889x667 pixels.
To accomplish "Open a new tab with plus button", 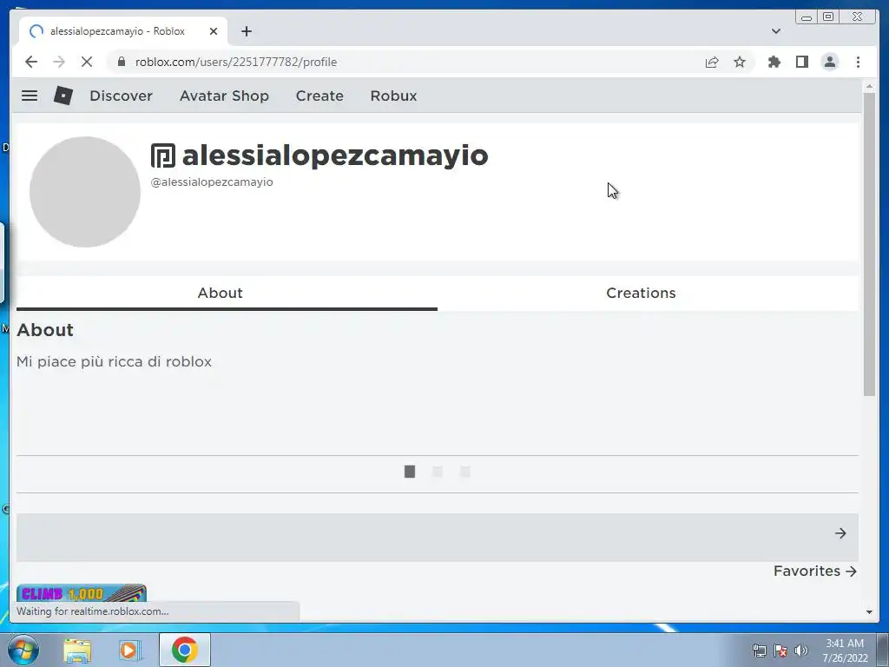I will [x=246, y=31].
